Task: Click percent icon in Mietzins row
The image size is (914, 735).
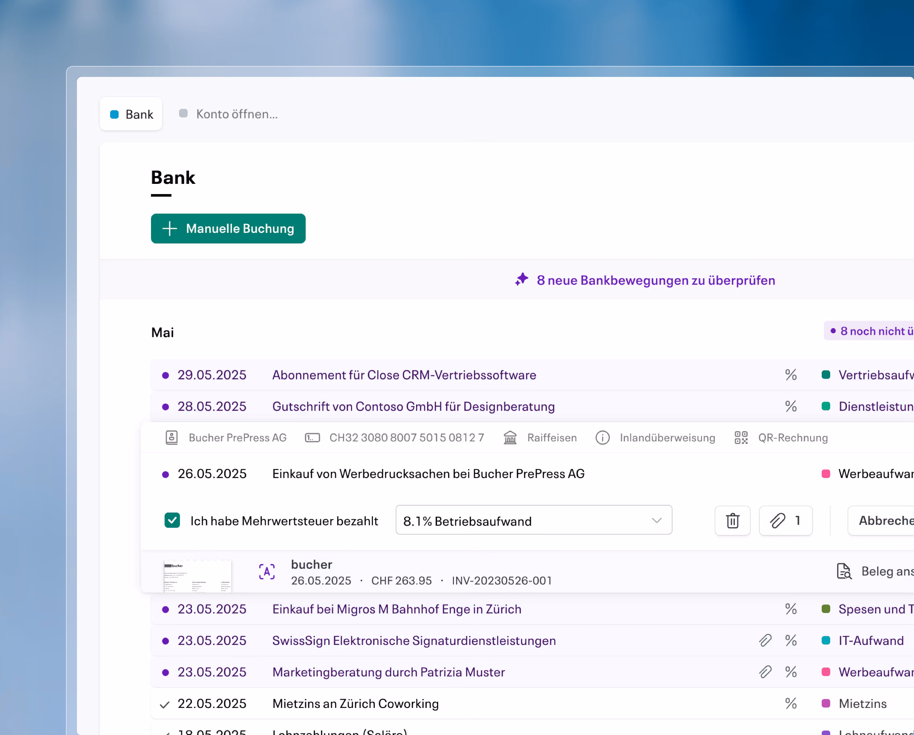Action: (x=791, y=703)
